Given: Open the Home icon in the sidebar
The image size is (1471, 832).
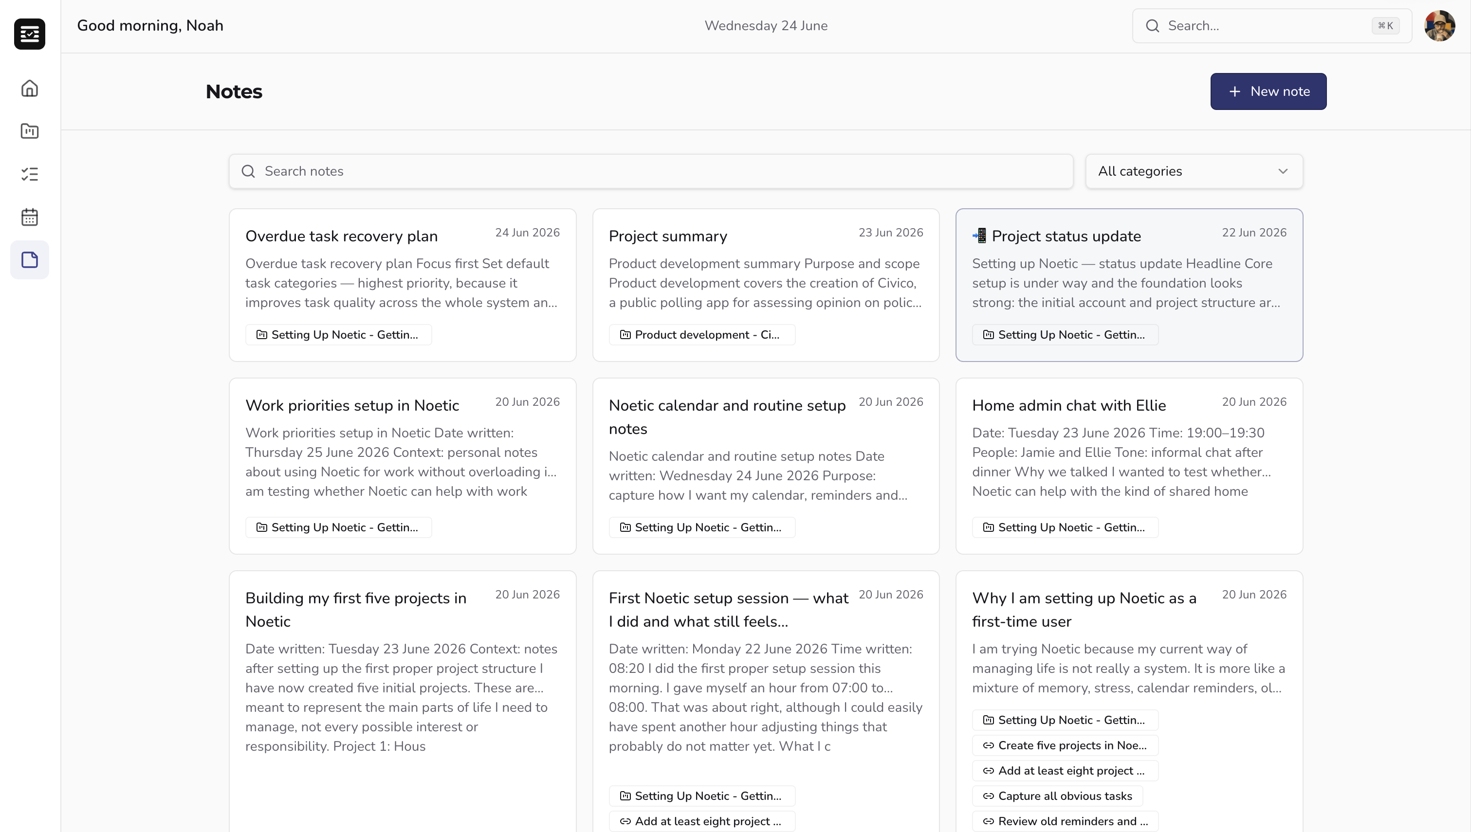Looking at the screenshot, I should point(29,88).
